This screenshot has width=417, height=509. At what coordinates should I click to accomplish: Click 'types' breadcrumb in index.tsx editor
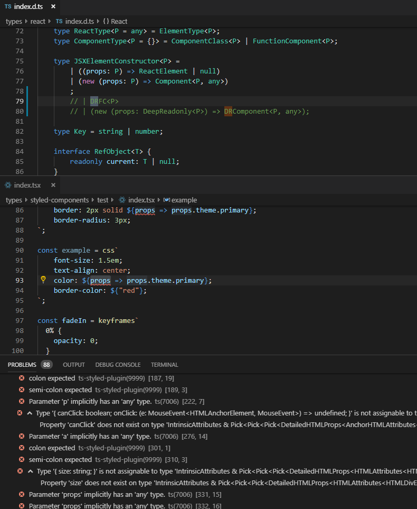[x=14, y=200]
